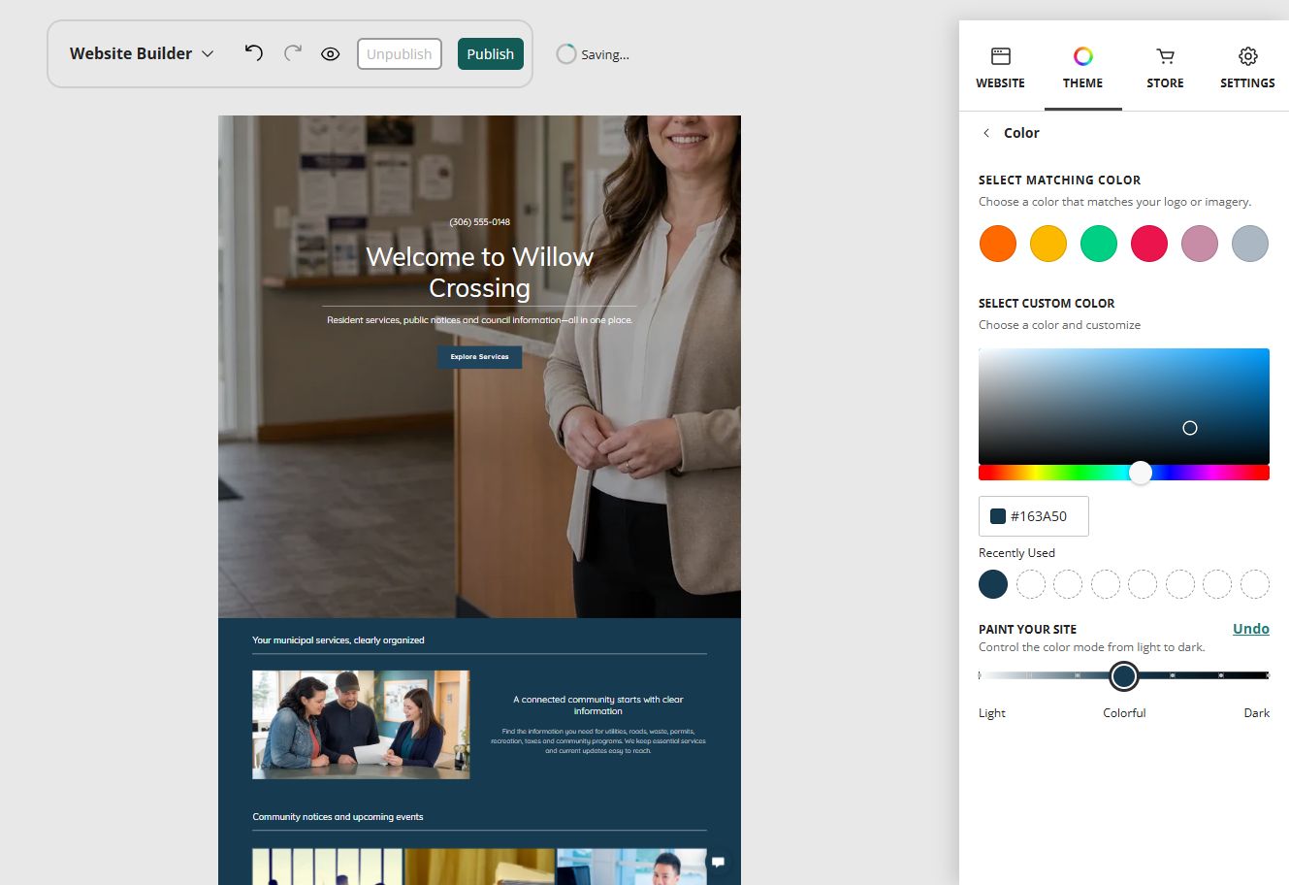Click 'Your municipal services, clearly organized' heading

coord(338,640)
